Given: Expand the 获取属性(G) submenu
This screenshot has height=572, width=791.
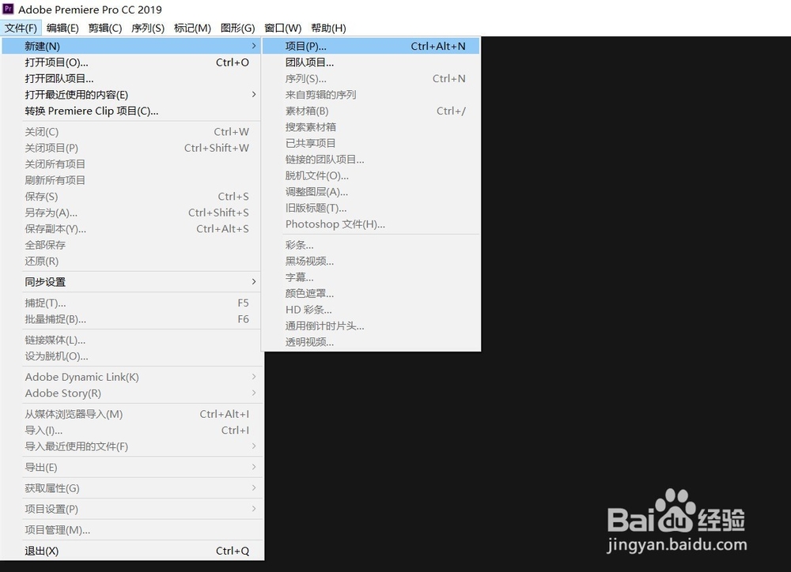Looking at the screenshot, I should click(x=131, y=488).
